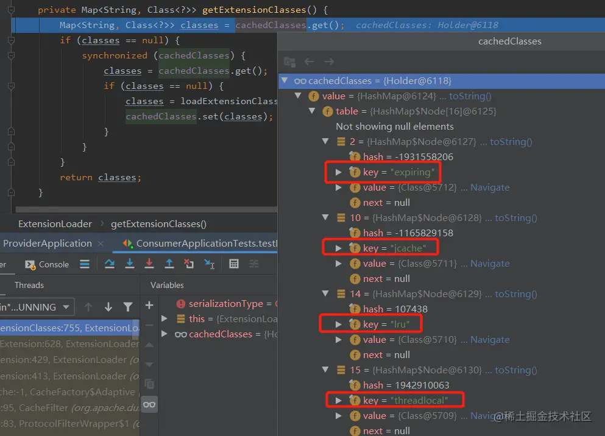
Task: Click the fold marker at 'if (classes == null)' line
Action: tap(11, 40)
